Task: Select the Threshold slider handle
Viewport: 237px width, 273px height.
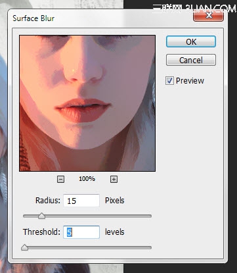Action: (24, 247)
